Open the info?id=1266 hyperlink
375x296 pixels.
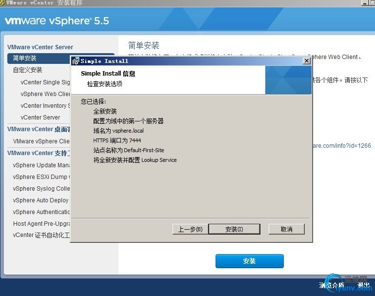click(x=342, y=146)
